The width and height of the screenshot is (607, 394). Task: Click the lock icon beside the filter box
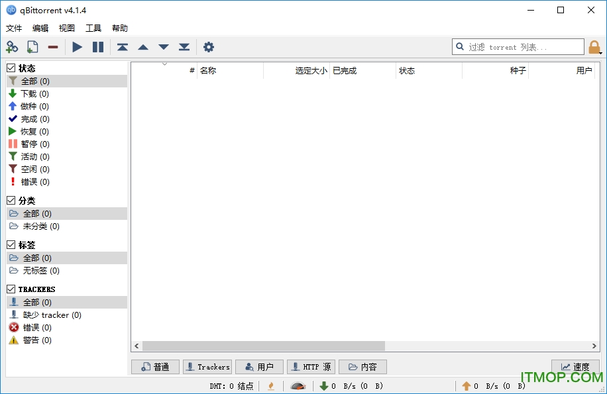(x=594, y=47)
